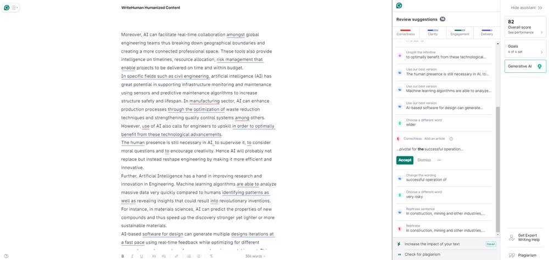Viewport: 549px width, 260px height.
Task: Apply Heading 1 style from toolbar
Action: [154, 256]
